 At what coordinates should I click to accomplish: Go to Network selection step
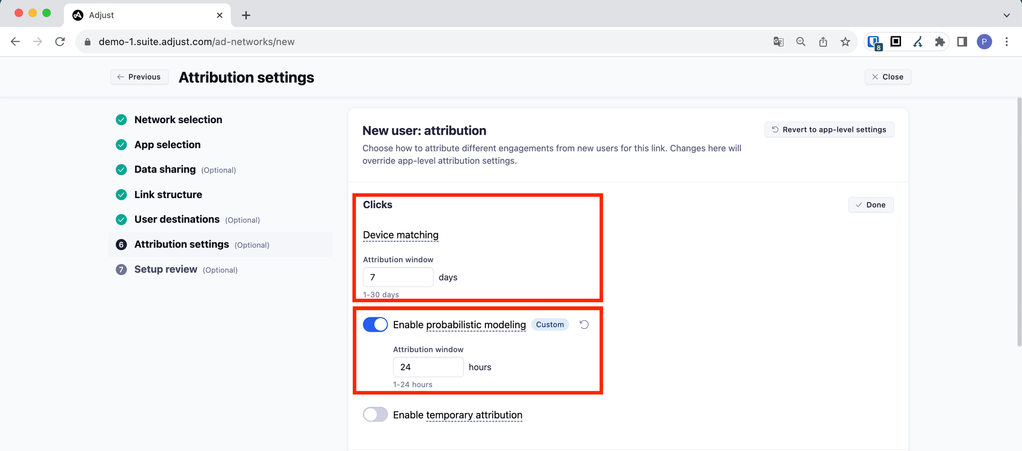coord(178,120)
